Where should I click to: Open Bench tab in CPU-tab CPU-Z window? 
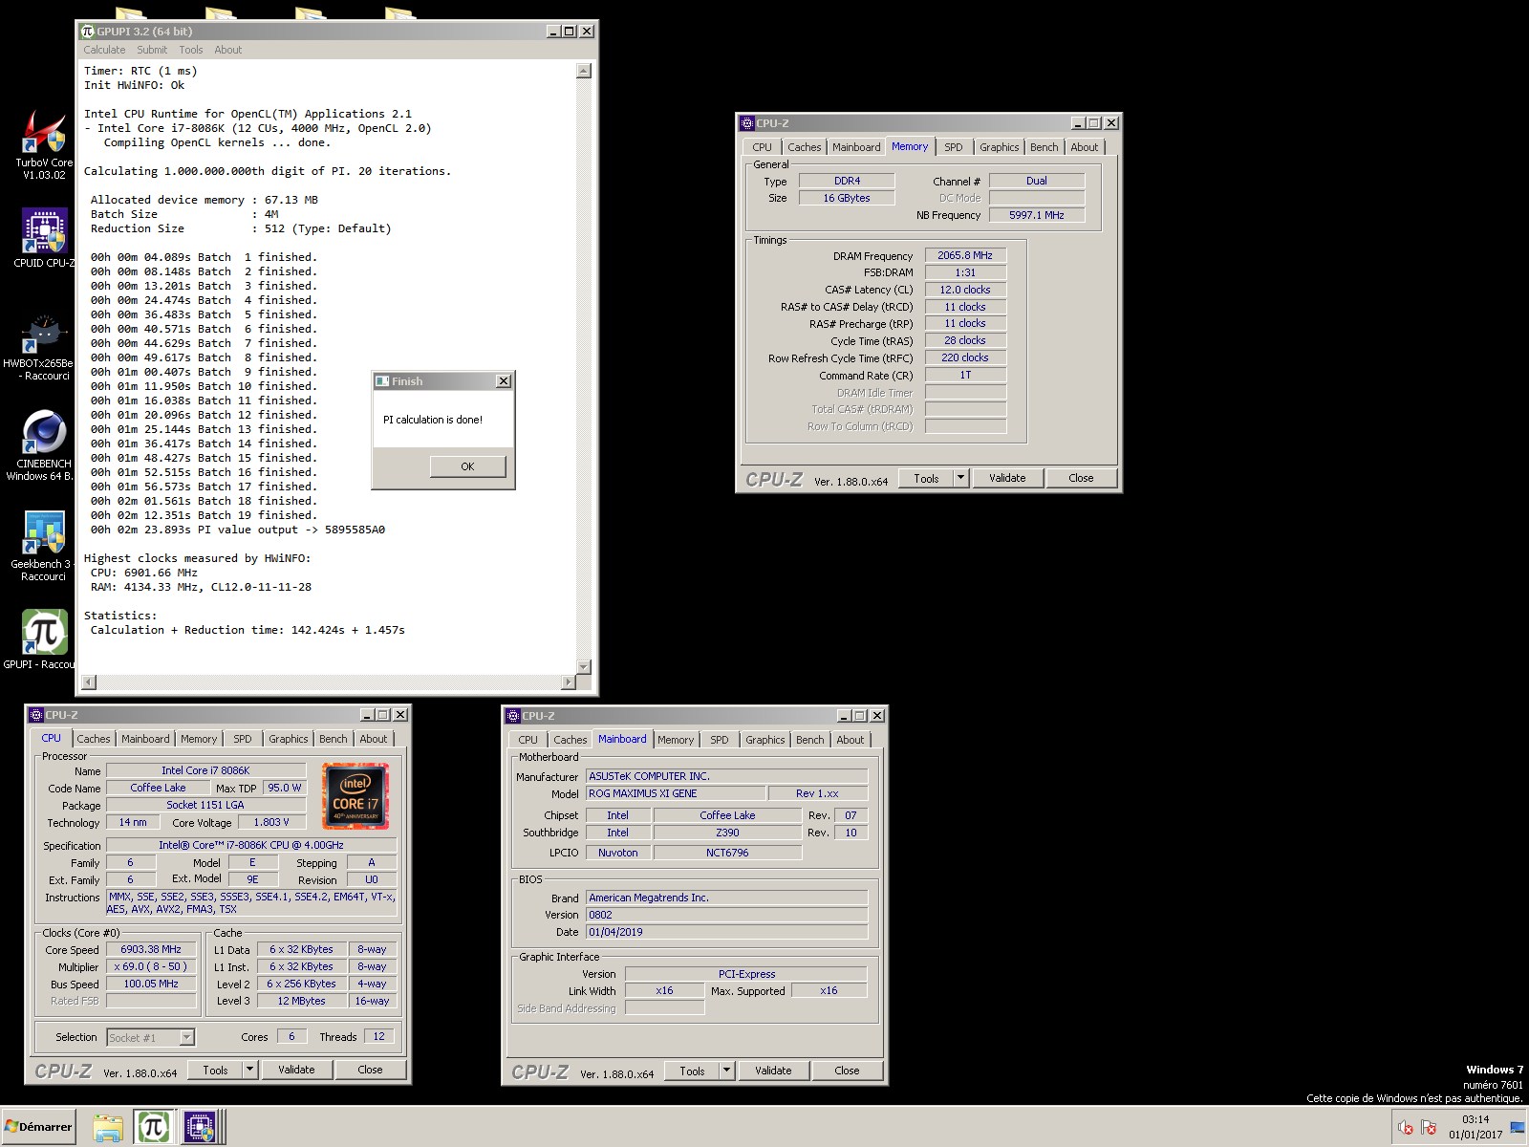tap(333, 739)
